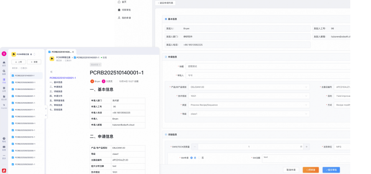
Task: Click the plus stepper for SWR/TECN quantity
Action: [306, 147]
